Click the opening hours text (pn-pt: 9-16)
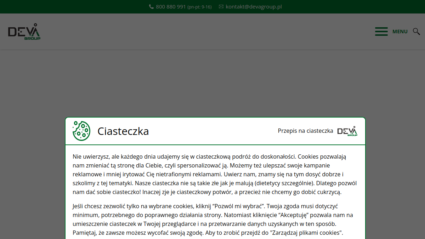The image size is (425, 239). (x=199, y=7)
